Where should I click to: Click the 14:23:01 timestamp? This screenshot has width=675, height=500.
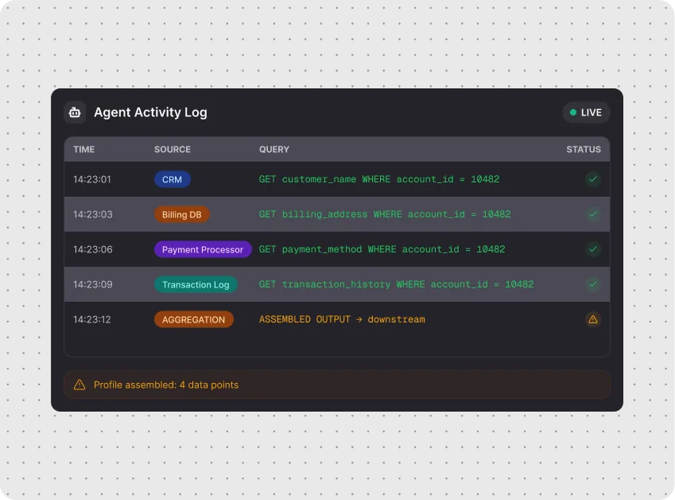91,179
